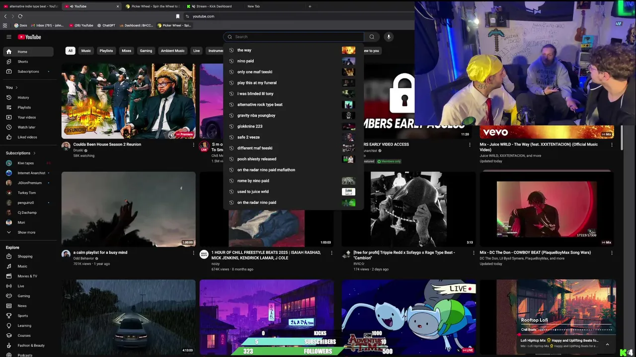Click the YouTube logo
636x357 pixels.
coord(29,37)
